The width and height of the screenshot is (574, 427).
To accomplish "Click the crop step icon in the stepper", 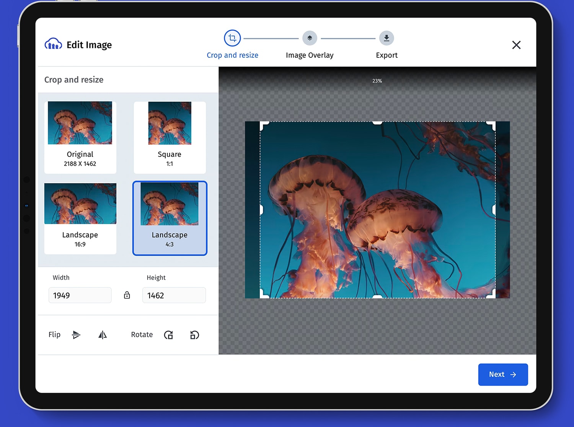I will 232,38.
